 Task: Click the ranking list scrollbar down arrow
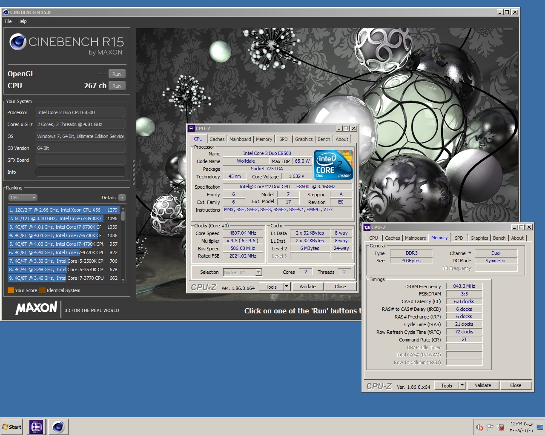click(123, 280)
